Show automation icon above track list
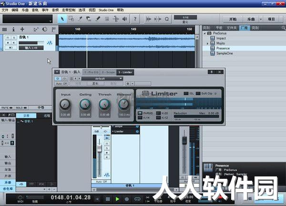The width and height of the screenshot is (286, 206). click(36, 30)
